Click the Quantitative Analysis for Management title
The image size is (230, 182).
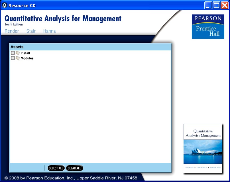(63, 19)
